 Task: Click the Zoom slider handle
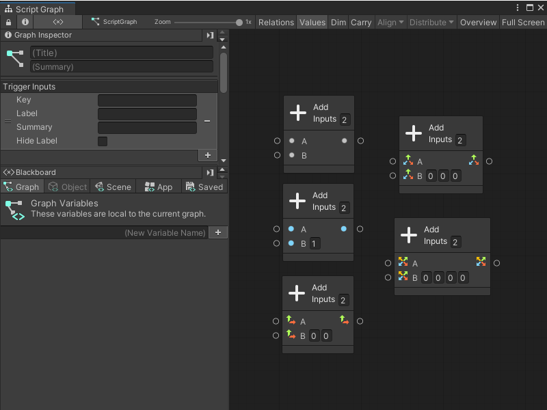[x=239, y=22]
